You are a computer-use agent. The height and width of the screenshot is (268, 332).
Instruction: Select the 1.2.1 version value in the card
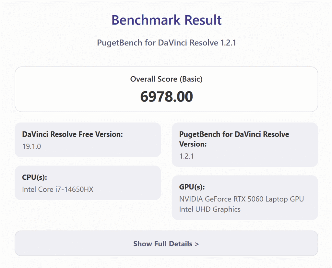coord(186,156)
